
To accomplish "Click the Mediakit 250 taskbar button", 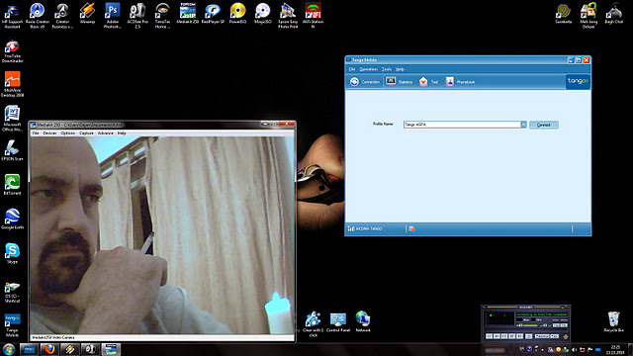I will 111,349.
